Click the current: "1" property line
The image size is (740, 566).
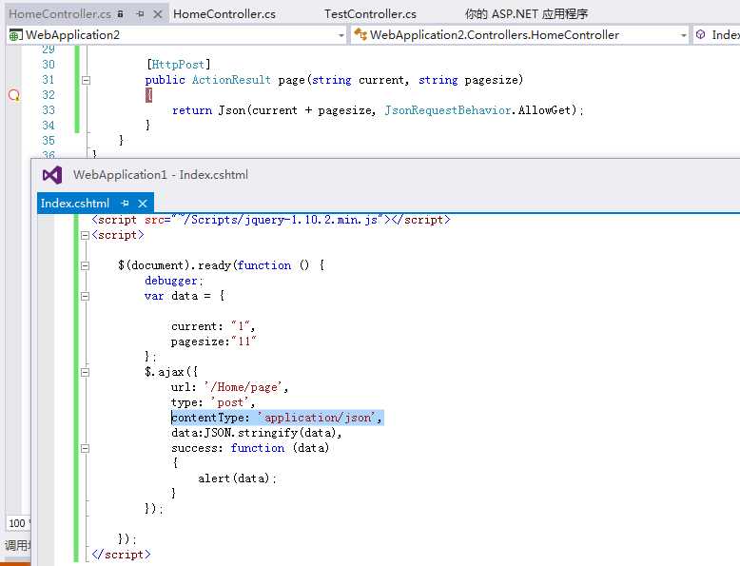coord(213,326)
